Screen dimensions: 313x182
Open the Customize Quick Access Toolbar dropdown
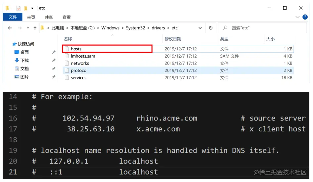tap(32, 8)
